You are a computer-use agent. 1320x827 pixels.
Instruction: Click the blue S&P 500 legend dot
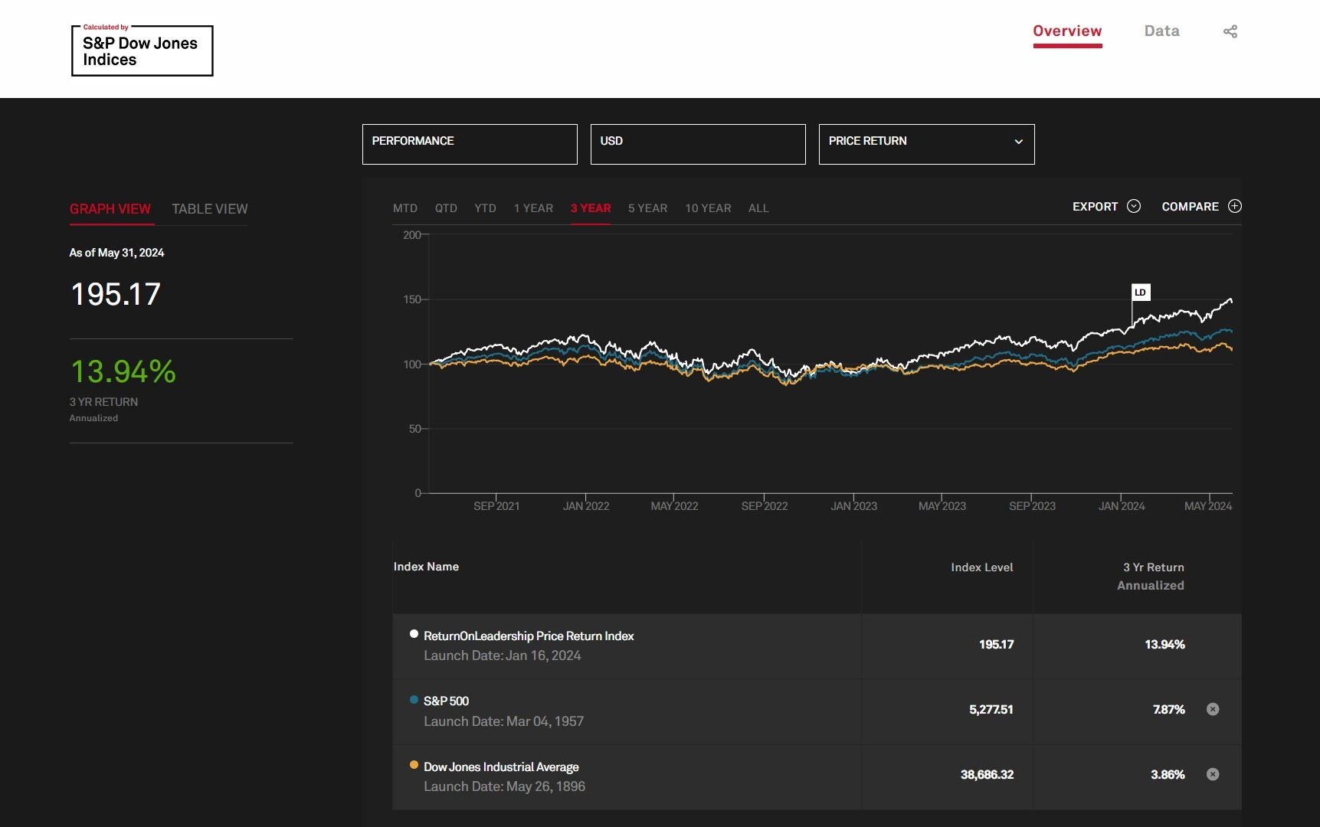414,700
